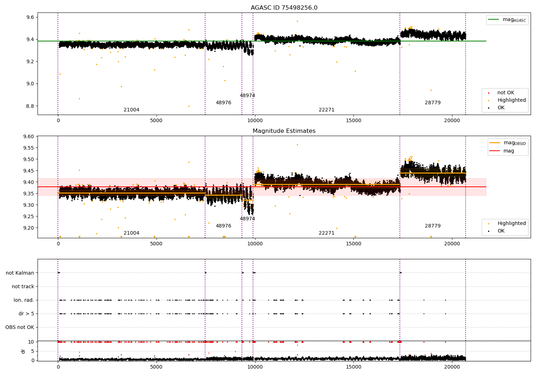The image size is (536, 375).
Task: Click obsid label 48976 in Magnitude Estimates plot
Action: coord(223,226)
